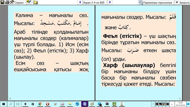190x107 pixels.
Task: Click the Print icon in toolbar
Action: [x=7, y=2]
